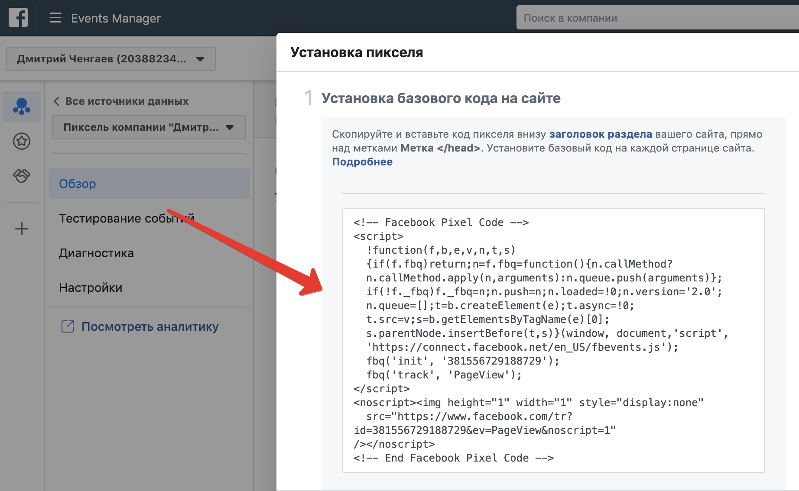Viewport: 799px width, 491px height.
Task: Select the 'Обзор' menu item
Action: click(x=149, y=184)
